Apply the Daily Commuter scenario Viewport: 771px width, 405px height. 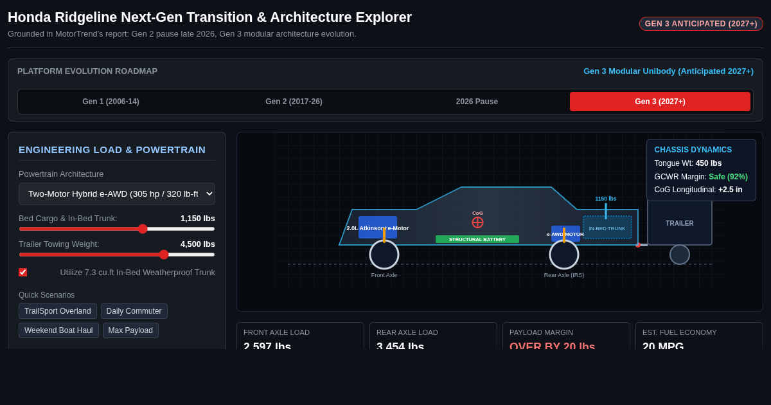pyautogui.click(x=134, y=311)
